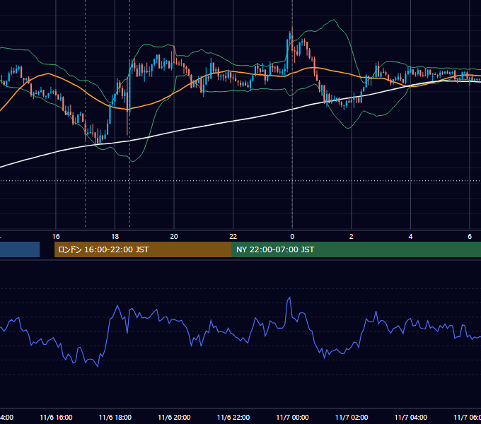Click the 11/7 02:00 date label

(x=352, y=417)
